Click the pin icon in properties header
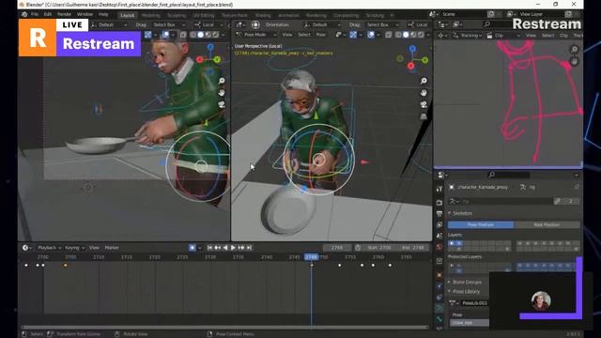 [577, 187]
